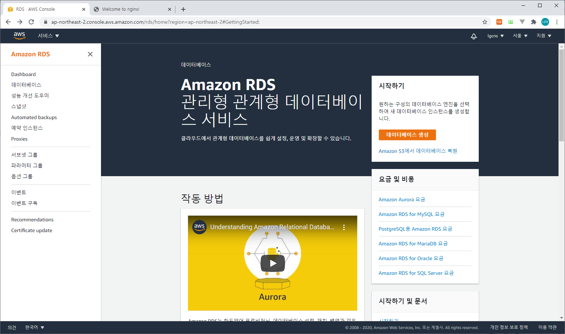Open Amazon RDS for Oracle 요금 link
Screen dimensions: 565x334
411,258
